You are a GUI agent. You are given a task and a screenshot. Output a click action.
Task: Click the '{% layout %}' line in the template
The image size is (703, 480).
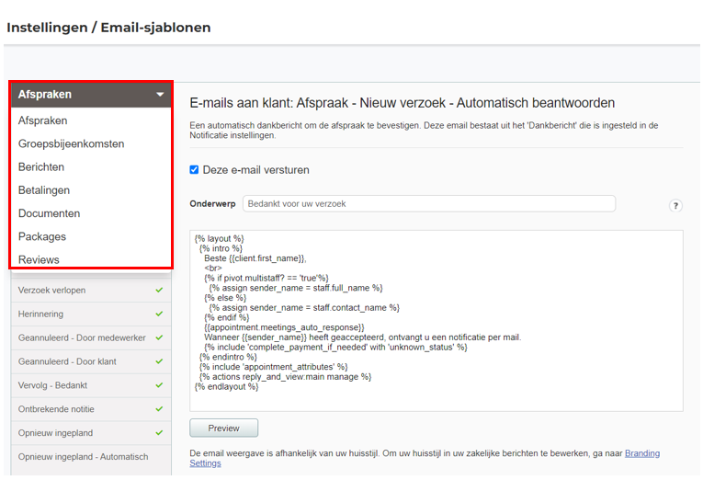(220, 239)
